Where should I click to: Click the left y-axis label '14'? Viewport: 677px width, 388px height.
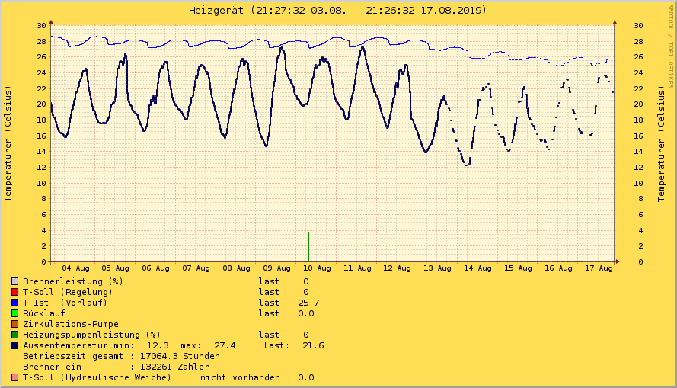(41, 152)
